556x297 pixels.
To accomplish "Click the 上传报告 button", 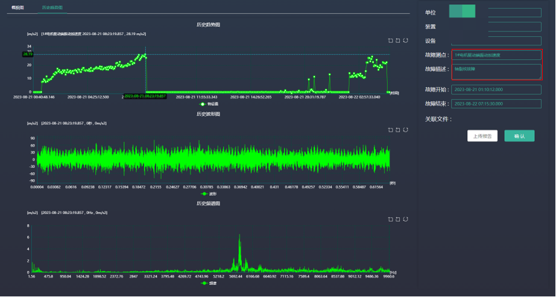I will 482,136.
